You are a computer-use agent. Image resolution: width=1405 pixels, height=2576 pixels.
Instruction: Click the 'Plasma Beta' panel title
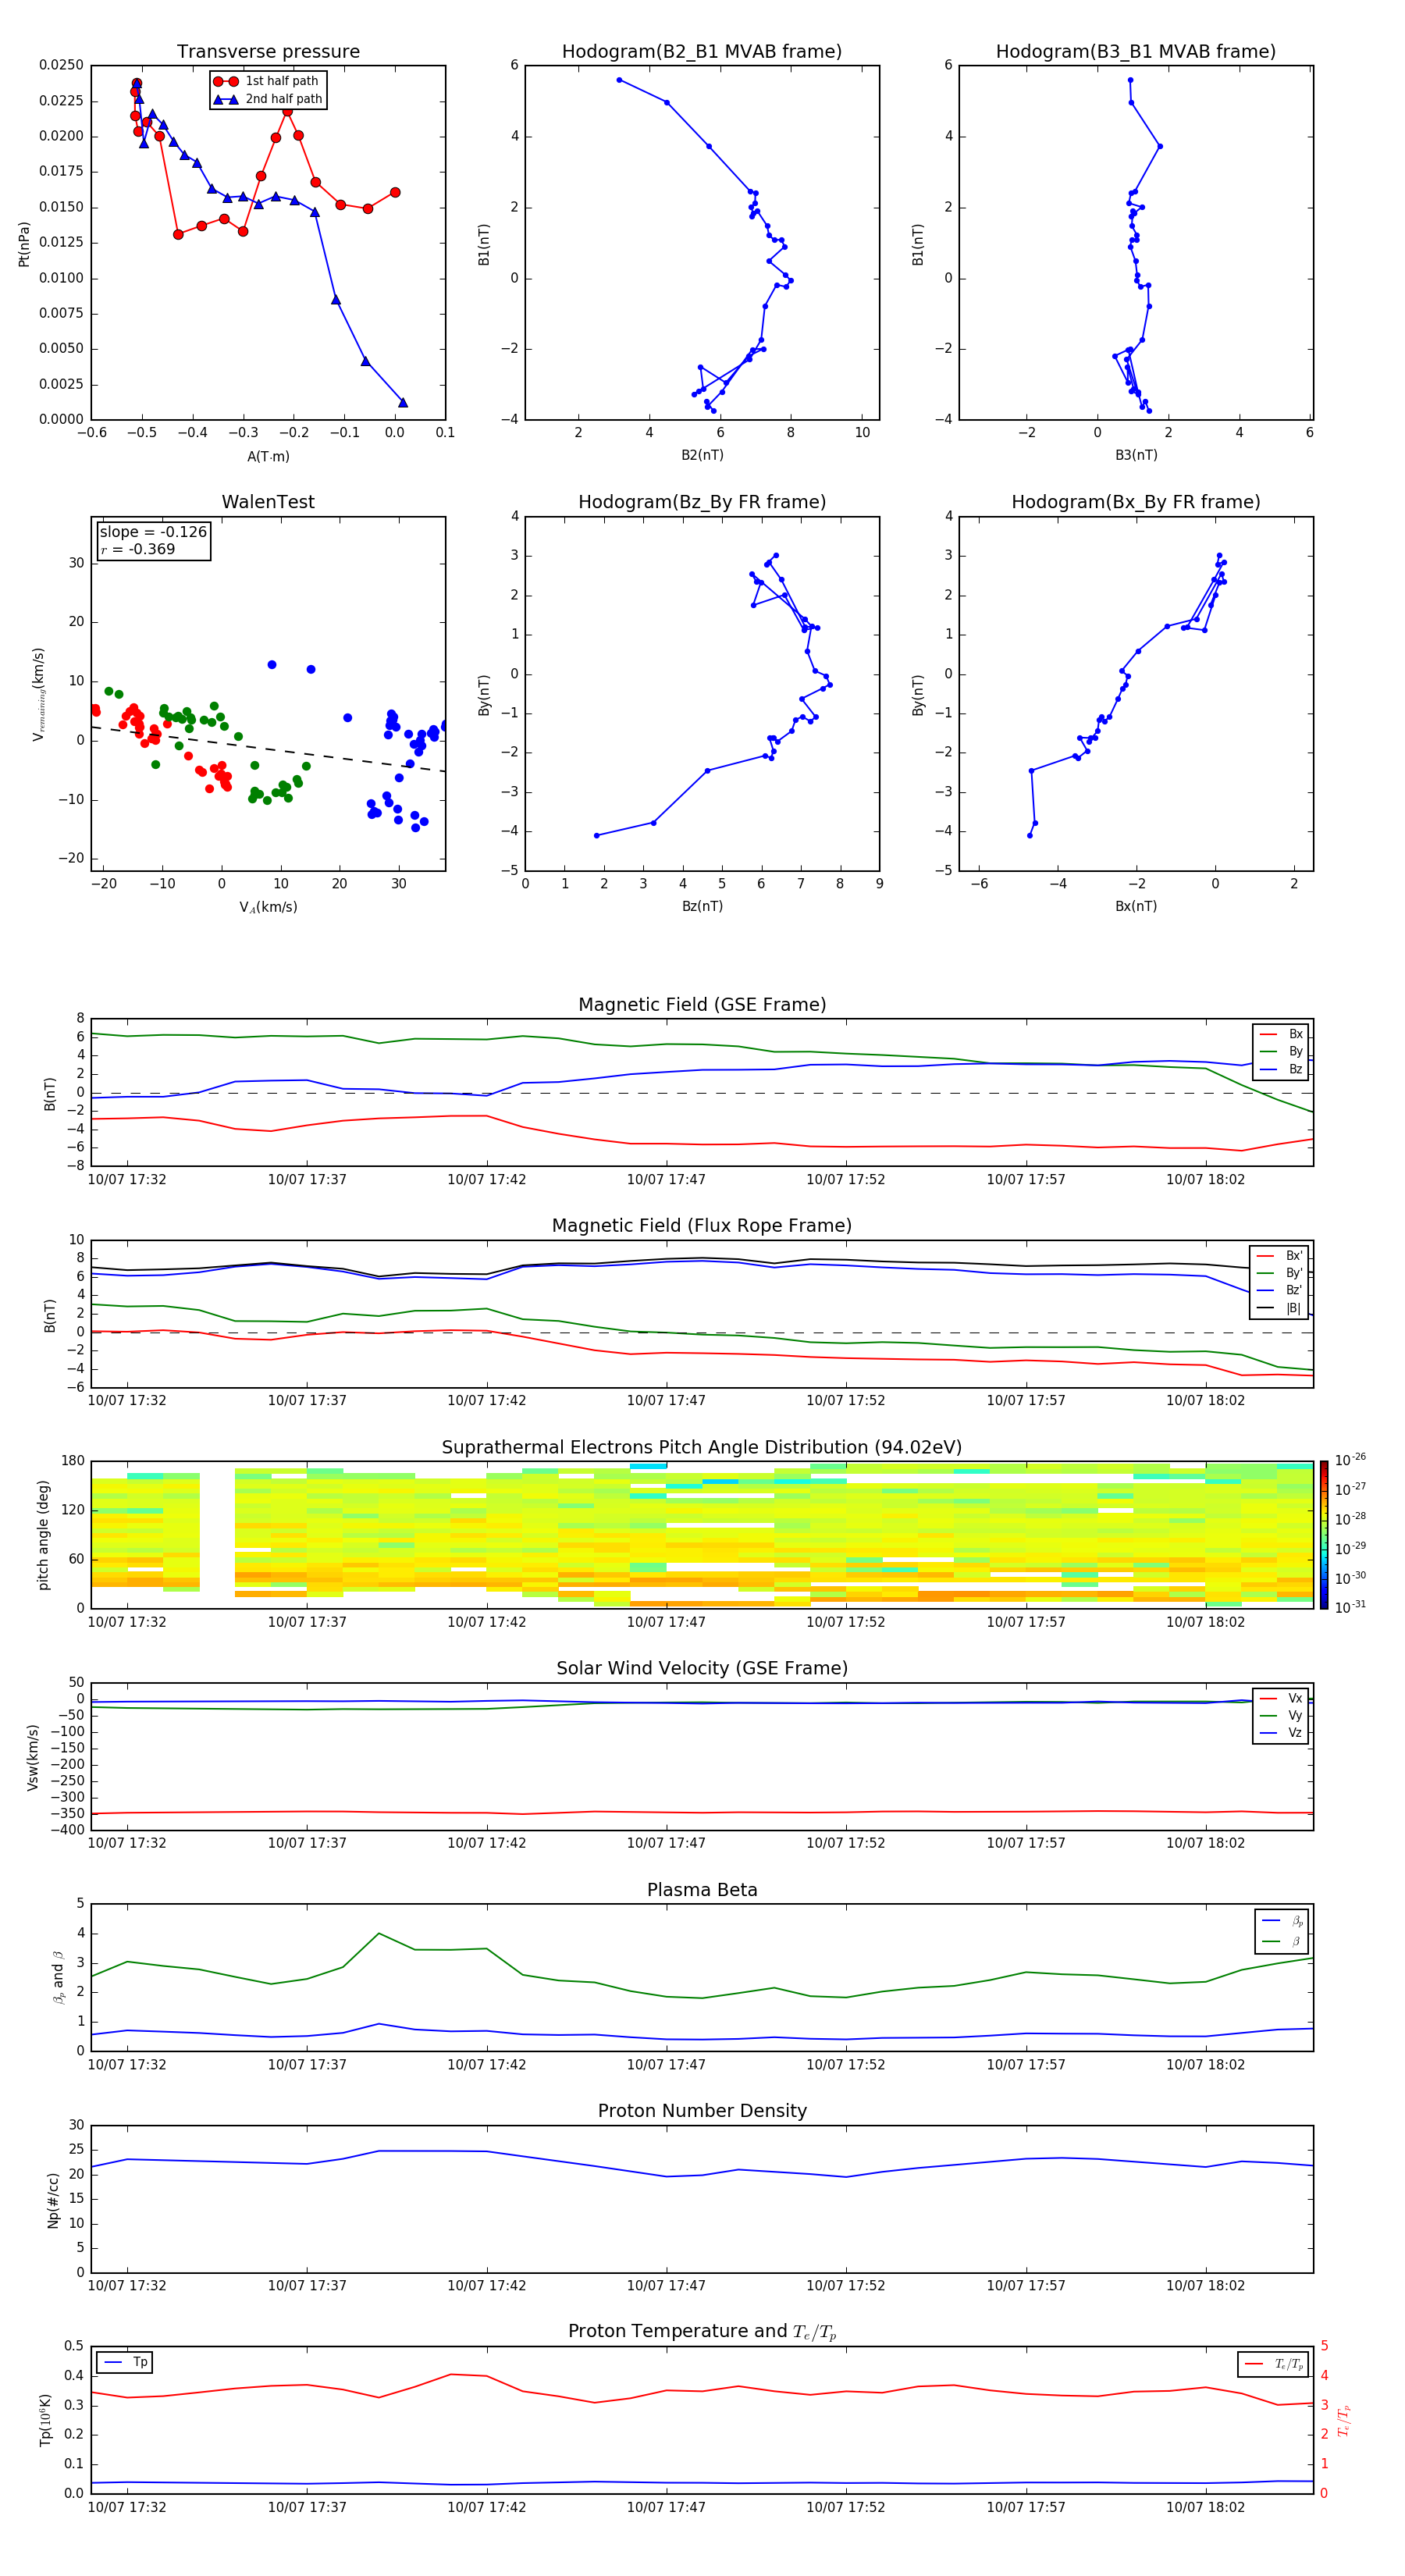(x=702, y=1890)
